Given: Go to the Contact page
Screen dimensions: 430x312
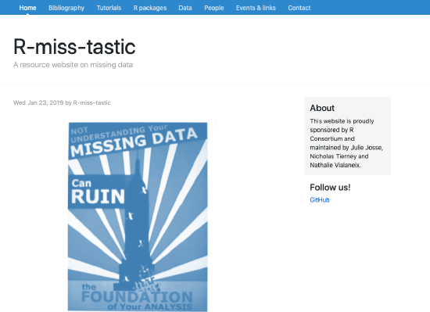Looking at the screenshot, I should (x=299, y=8).
